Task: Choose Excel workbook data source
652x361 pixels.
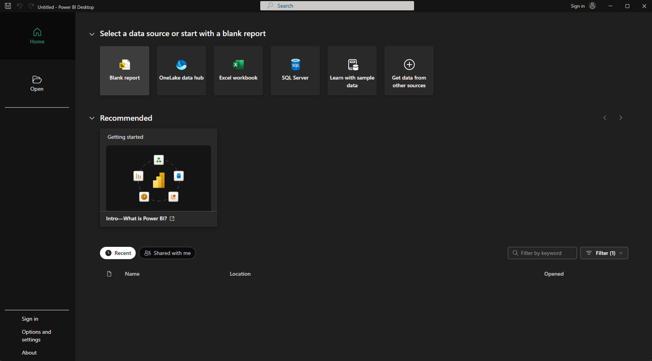Action: point(238,71)
